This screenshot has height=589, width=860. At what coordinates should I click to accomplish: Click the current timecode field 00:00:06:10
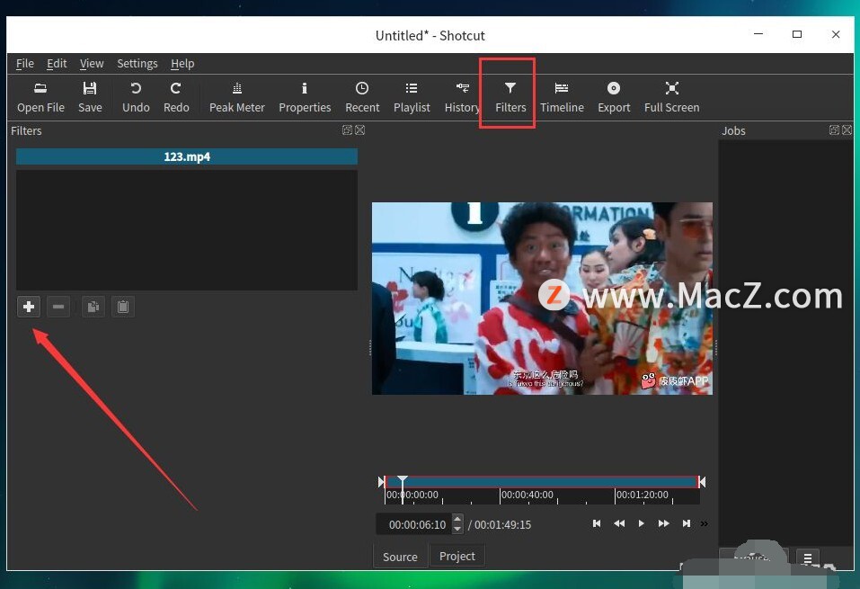pyautogui.click(x=414, y=524)
